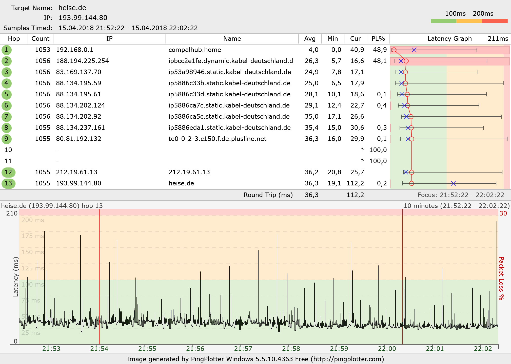The width and height of the screenshot is (511, 364).
Task: Click the green hop 12 badge
Action: click(x=8, y=172)
